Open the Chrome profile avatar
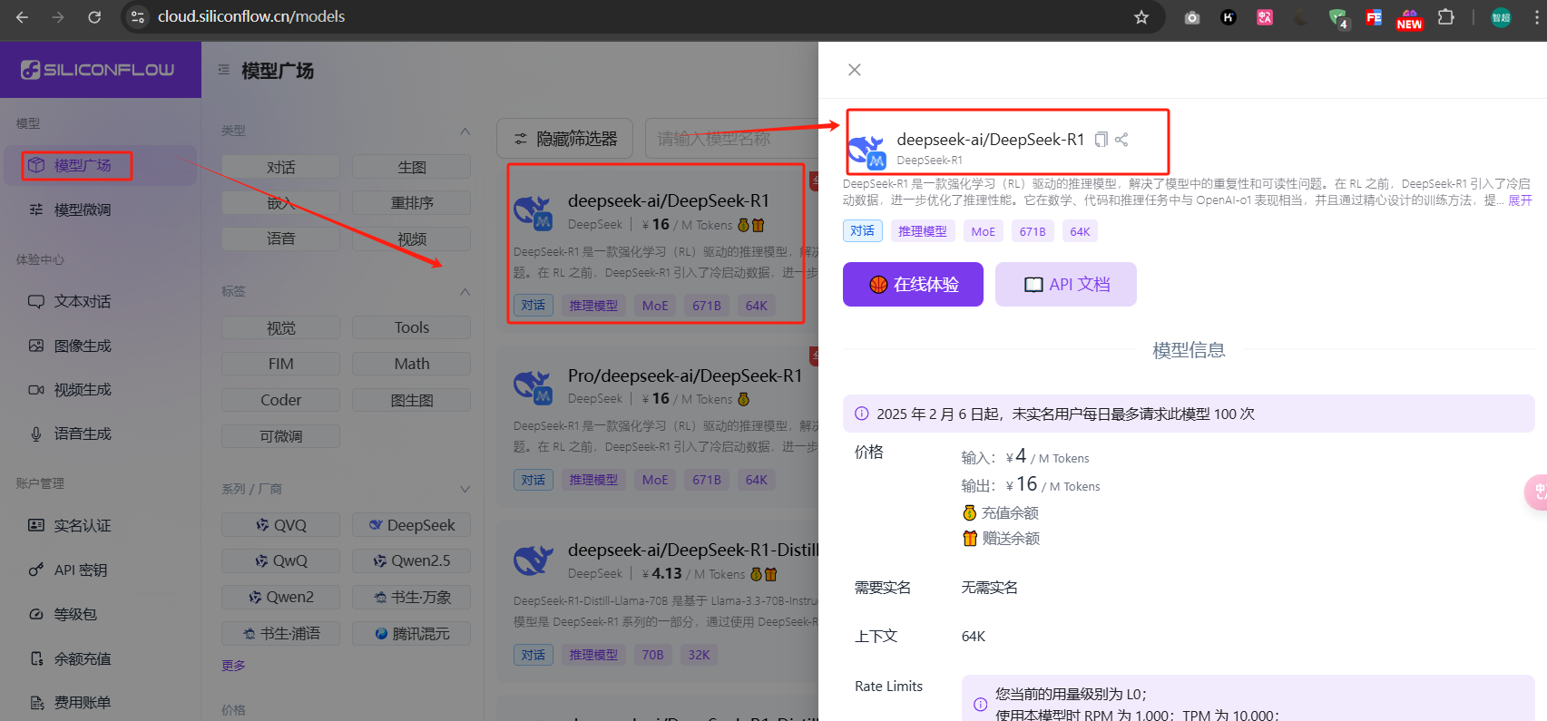The image size is (1547, 721). (1501, 17)
